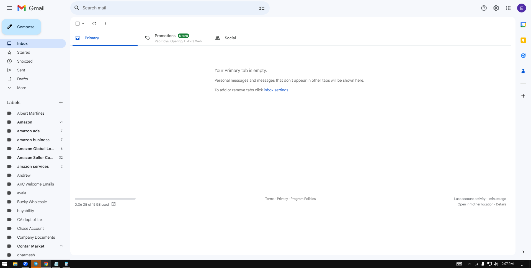
Task: Open the main menu hamburger icon
Action: tap(9, 8)
